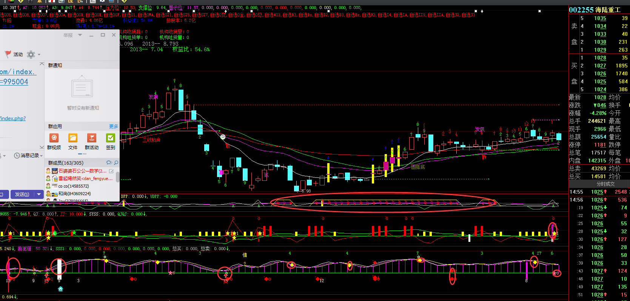Open the 群视频 group video app icon

click(x=54, y=138)
